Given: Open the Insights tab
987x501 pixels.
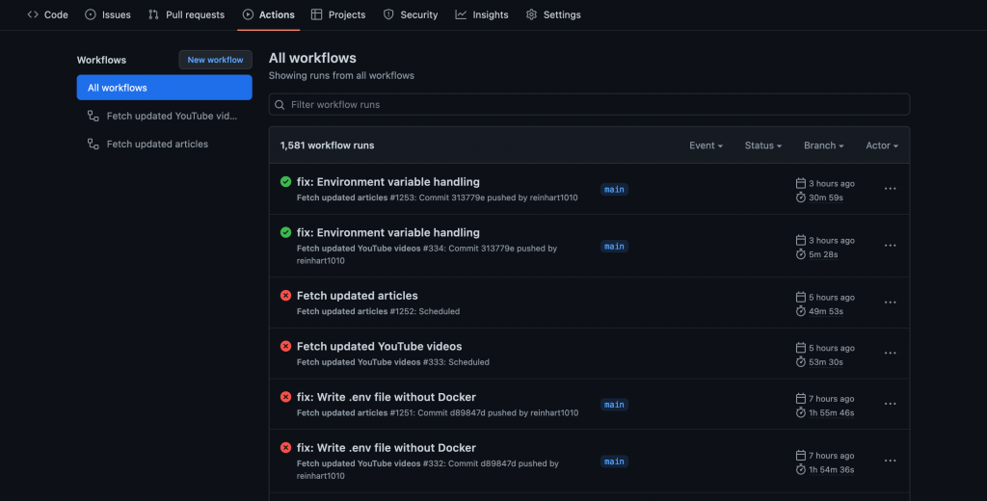Looking at the screenshot, I should click(x=482, y=15).
